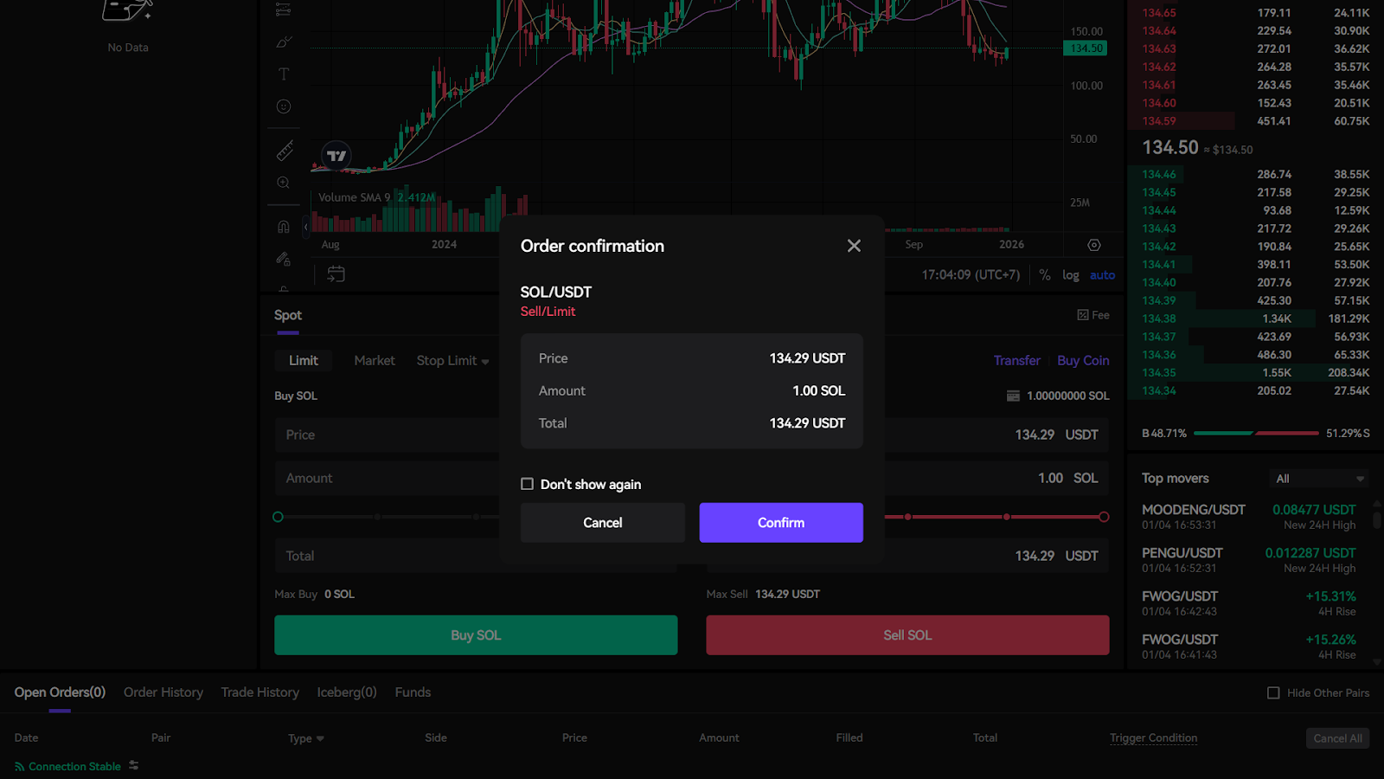The width and height of the screenshot is (1384, 779).
Task: Select the Brush drawing tool
Action: pyautogui.click(x=284, y=42)
